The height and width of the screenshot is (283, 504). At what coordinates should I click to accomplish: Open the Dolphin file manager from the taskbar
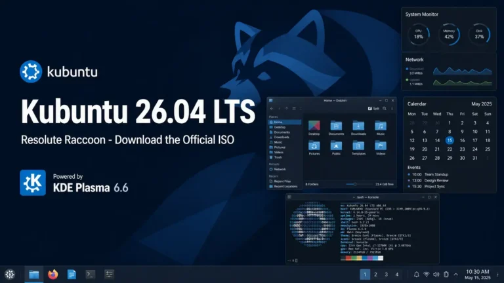(x=33, y=274)
